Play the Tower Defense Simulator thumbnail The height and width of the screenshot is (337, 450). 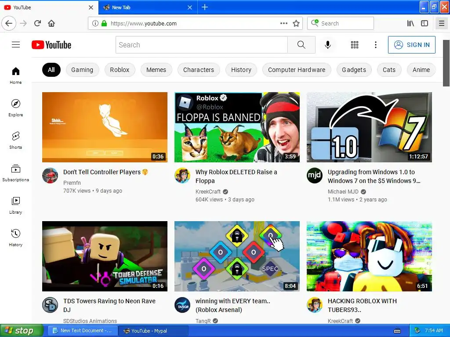[105, 256]
